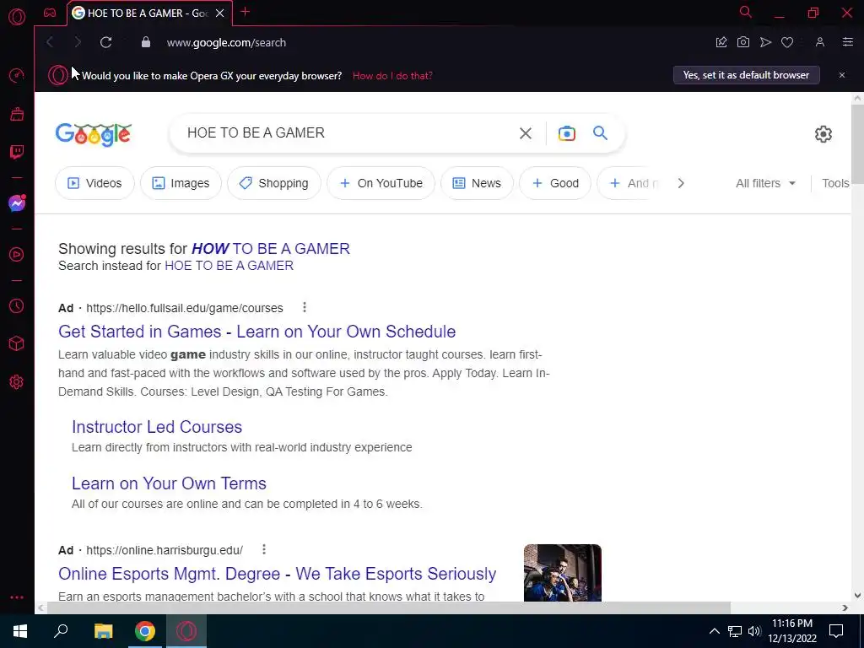Open the GX Cleaner sidebar icon
The height and width of the screenshot is (648, 864).
(x=17, y=114)
